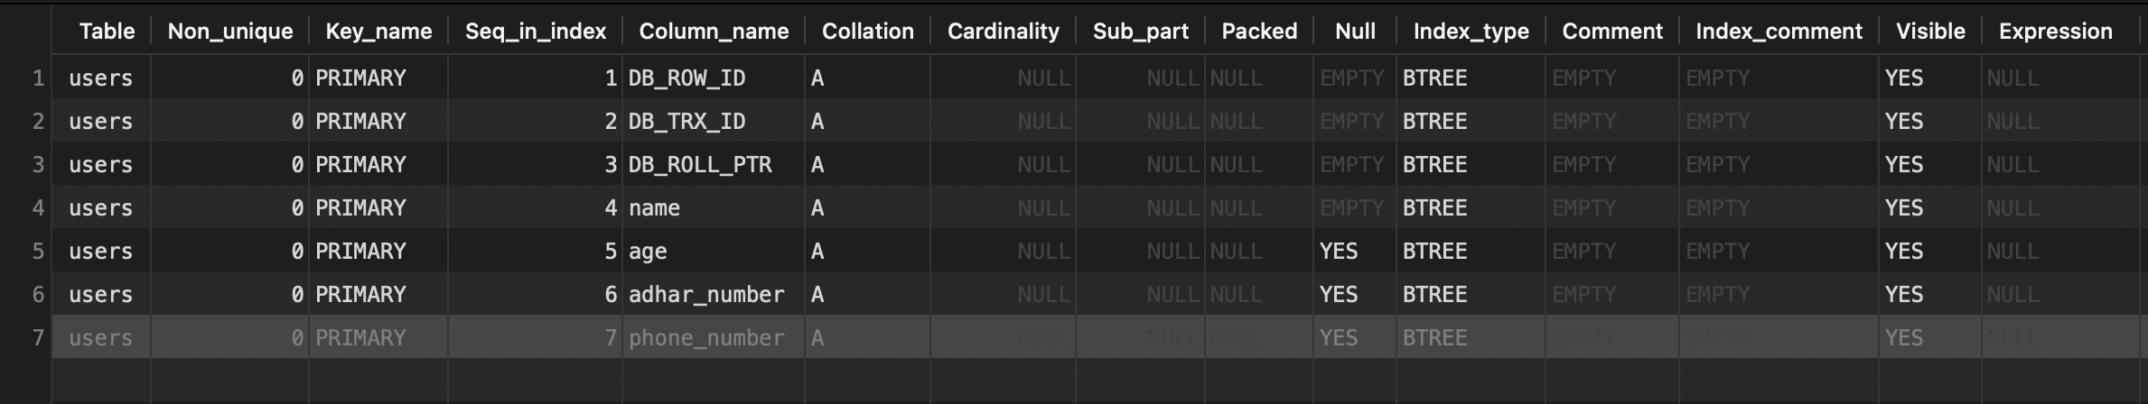Click the Index_comment column header
Screen dimensions: 2148x404
point(1779,32)
